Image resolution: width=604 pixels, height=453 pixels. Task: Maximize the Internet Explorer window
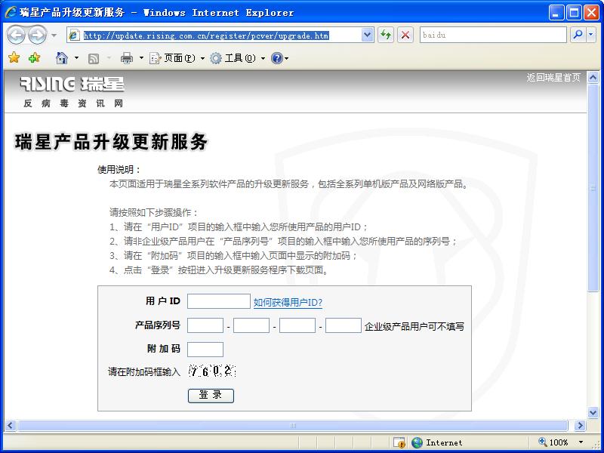574,13
